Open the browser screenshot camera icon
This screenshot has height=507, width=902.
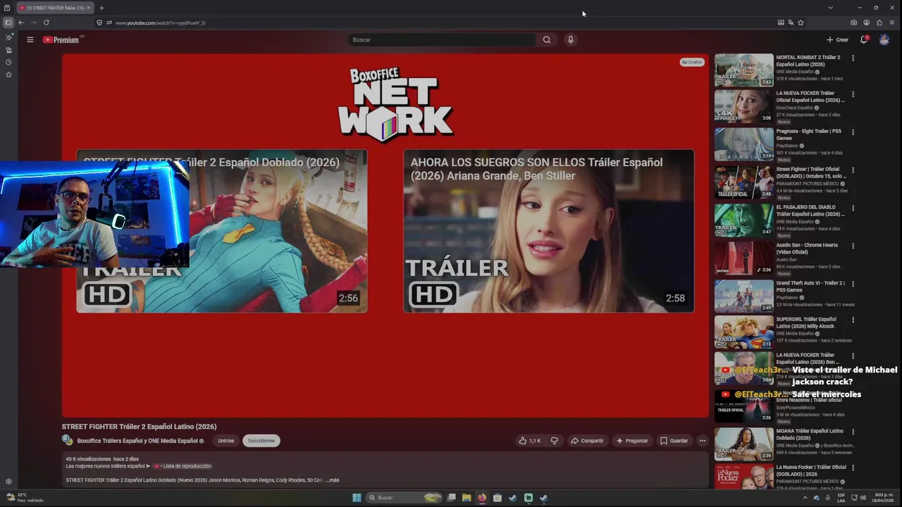pos(853,23)
